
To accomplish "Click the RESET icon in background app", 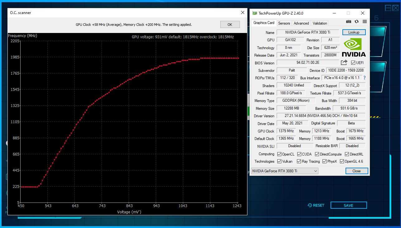I will coord(310,205).
